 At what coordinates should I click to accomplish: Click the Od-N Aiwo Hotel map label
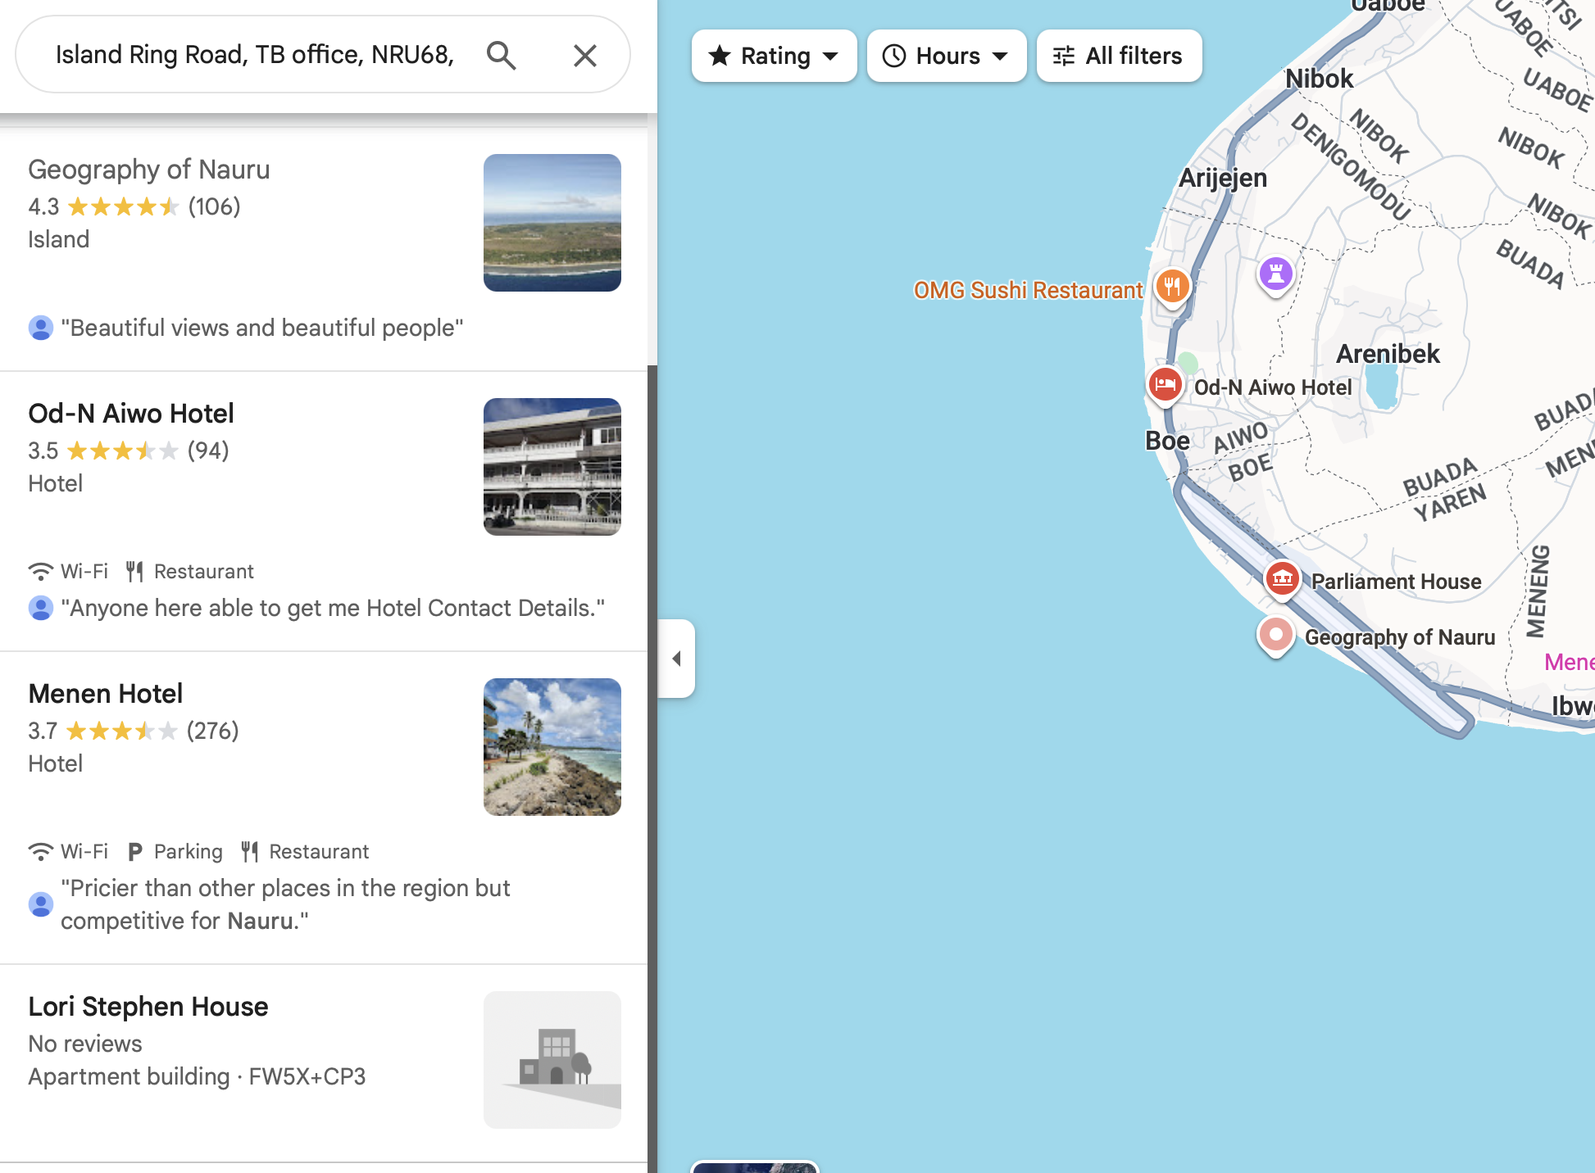1273,387
